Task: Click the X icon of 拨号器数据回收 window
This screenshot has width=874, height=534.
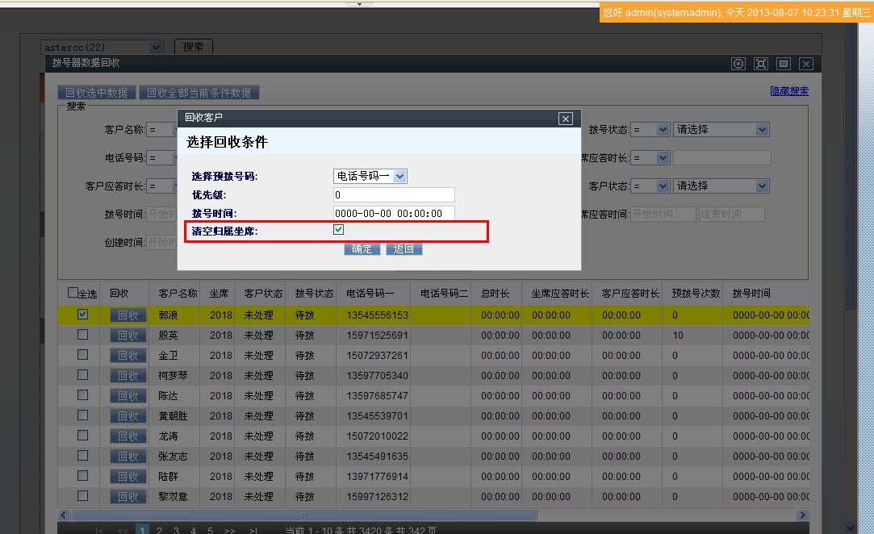Action: coord(805,64)
